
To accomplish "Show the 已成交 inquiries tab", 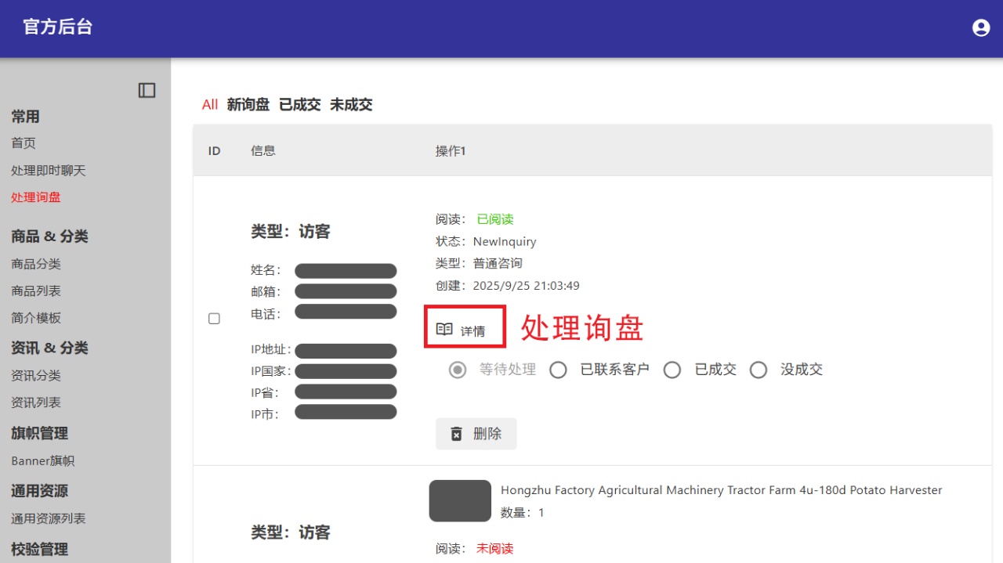I will pyautogui.click(x=300, y=105).
